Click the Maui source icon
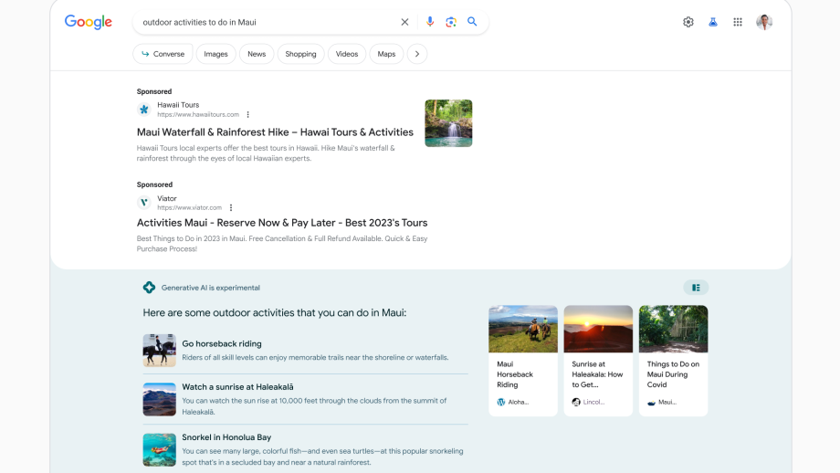The image size is (840, 473). tap(651, 403)
